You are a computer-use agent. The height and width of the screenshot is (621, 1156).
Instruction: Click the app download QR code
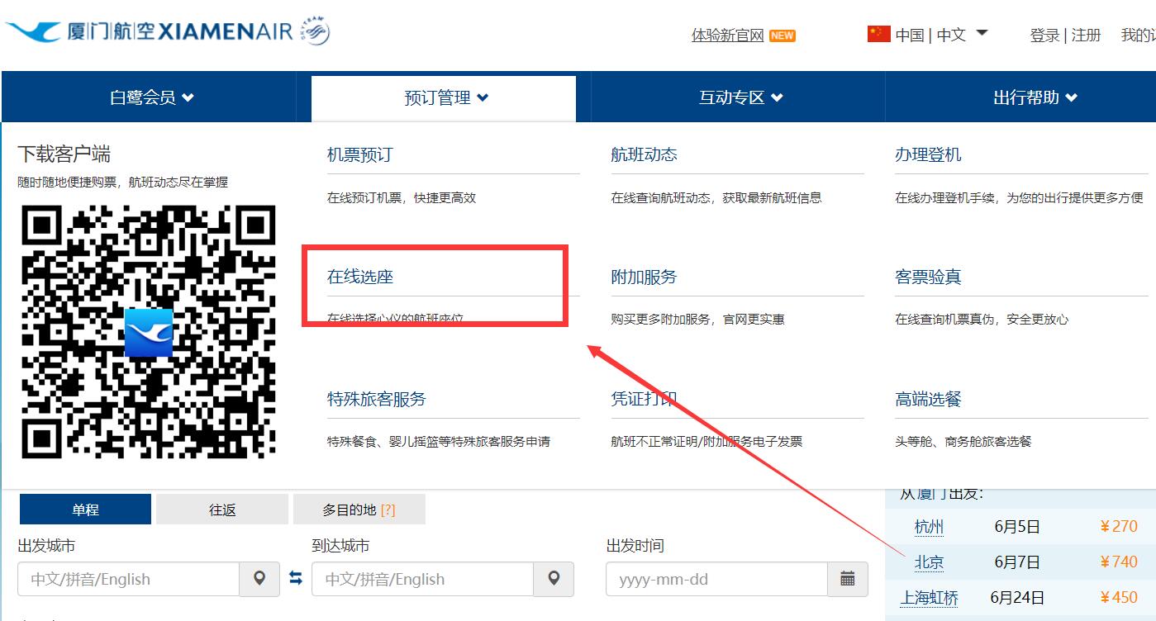[x=148, y=332]
